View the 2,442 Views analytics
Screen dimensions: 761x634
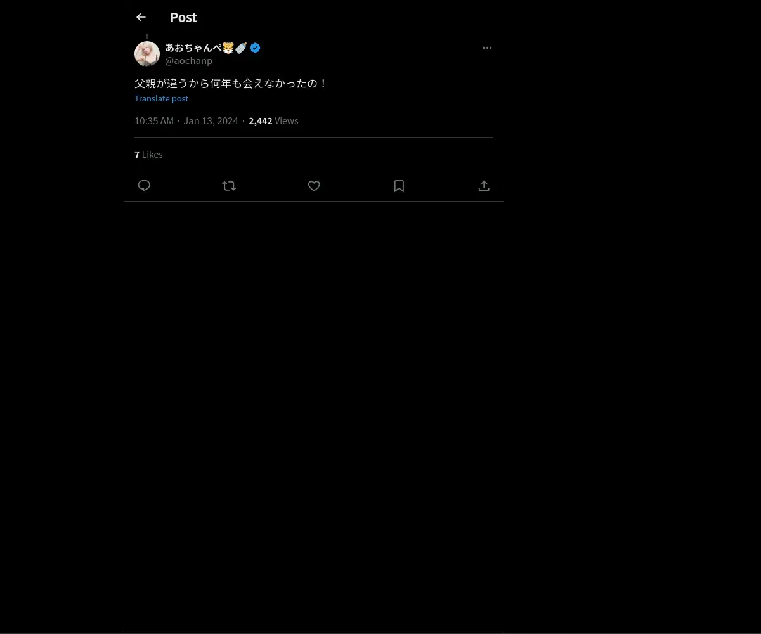coord(273,121)
